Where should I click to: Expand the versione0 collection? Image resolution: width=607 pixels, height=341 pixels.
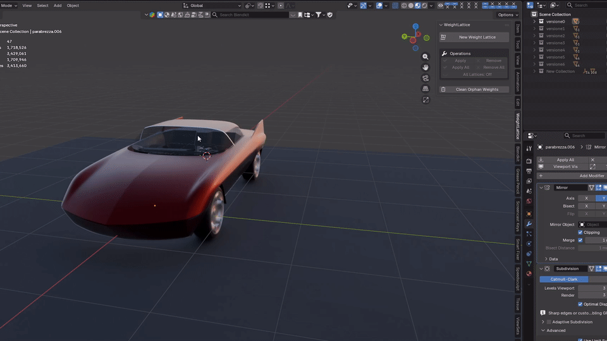(x=535, y=21)
